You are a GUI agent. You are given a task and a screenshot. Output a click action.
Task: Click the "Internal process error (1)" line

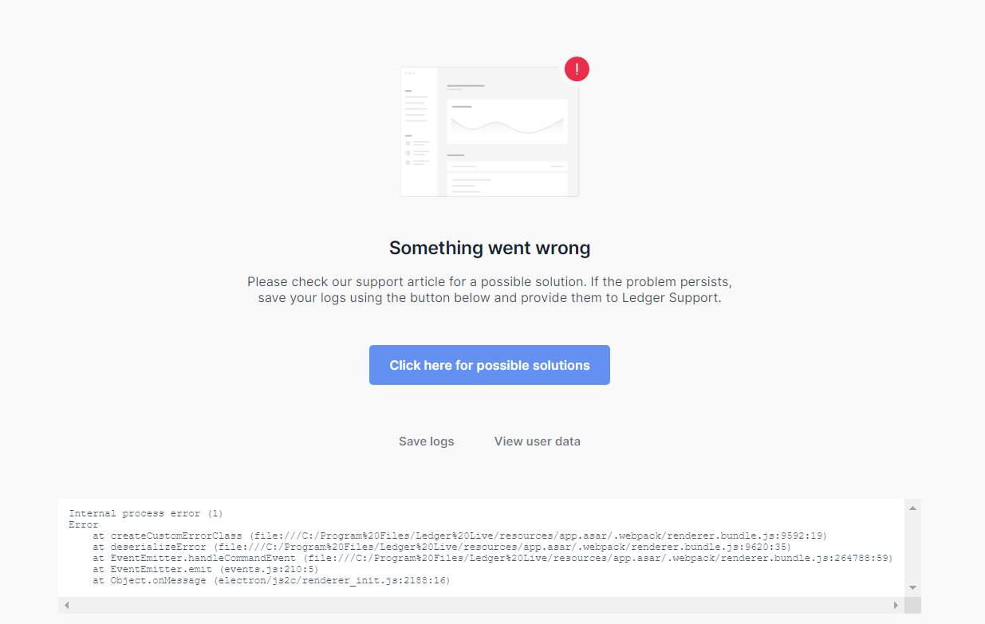tap(146, 513)
